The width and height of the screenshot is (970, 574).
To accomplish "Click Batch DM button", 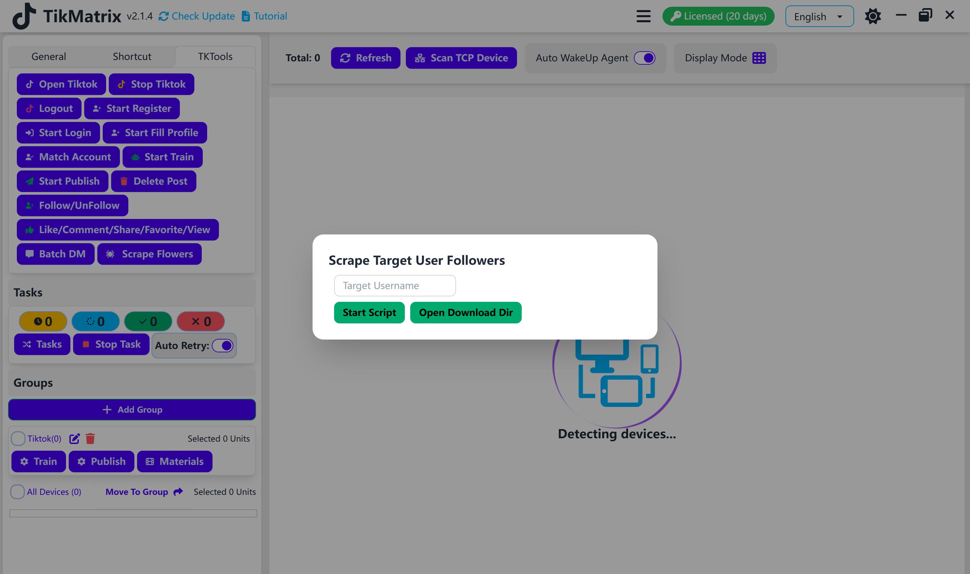I will point(56,254).
